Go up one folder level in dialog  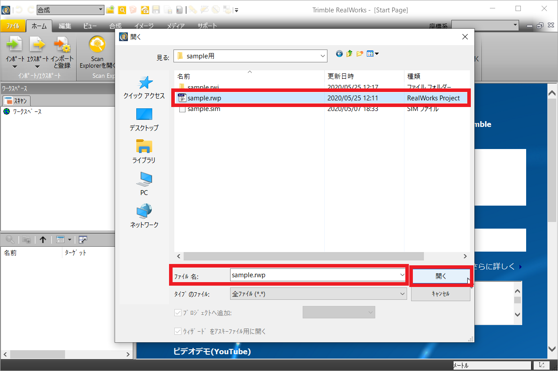pos(349,54)
